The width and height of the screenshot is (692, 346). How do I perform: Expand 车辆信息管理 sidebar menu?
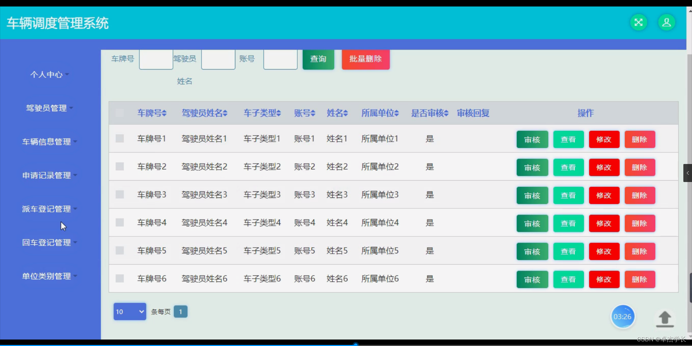coord(49,142)
